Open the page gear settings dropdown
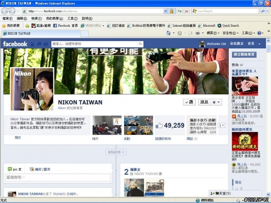The image size is (271, 203). (x=216, y=102)
